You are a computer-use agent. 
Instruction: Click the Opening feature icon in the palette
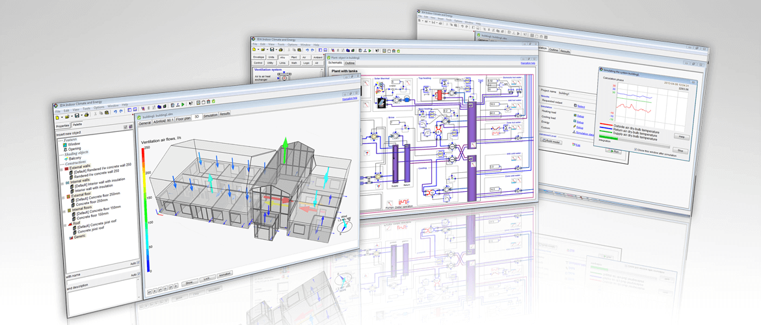pos(64,149)
